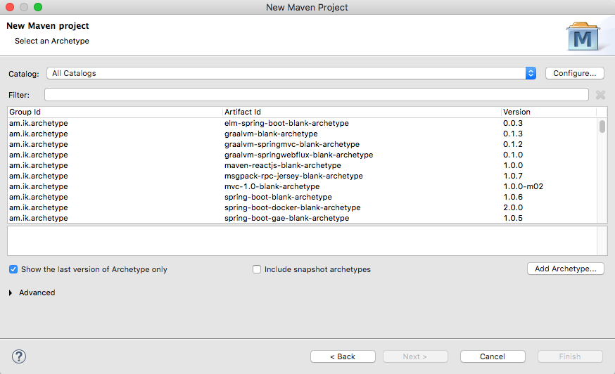This screenshot has width=615, height=374.
Task: Clear the filter with the X icon
Action: 600,95
